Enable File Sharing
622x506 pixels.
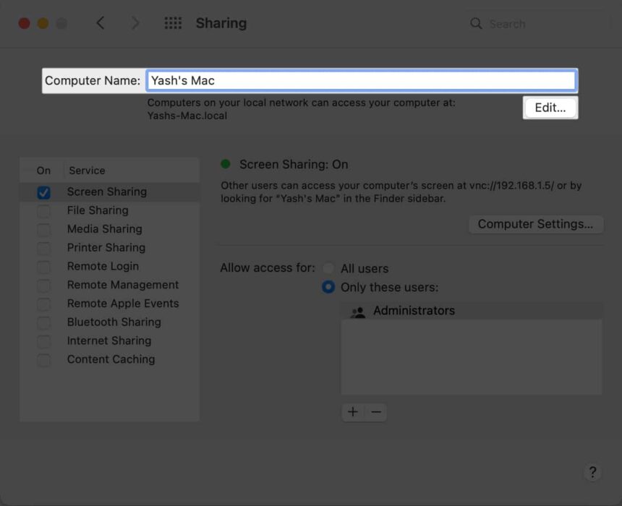[x=41, y=210]
